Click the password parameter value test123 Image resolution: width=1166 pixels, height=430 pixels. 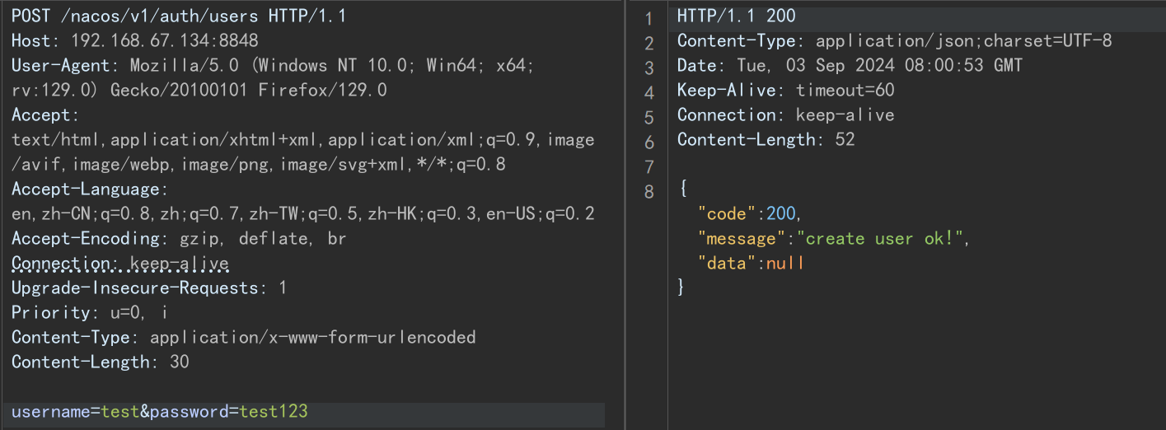[x=274, y=411]
